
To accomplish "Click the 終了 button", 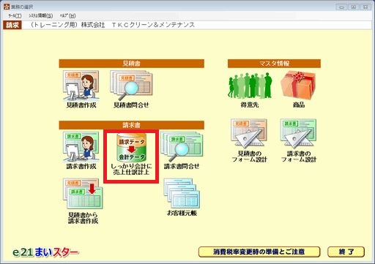I will pyautogui.click(x=346, y=252).
